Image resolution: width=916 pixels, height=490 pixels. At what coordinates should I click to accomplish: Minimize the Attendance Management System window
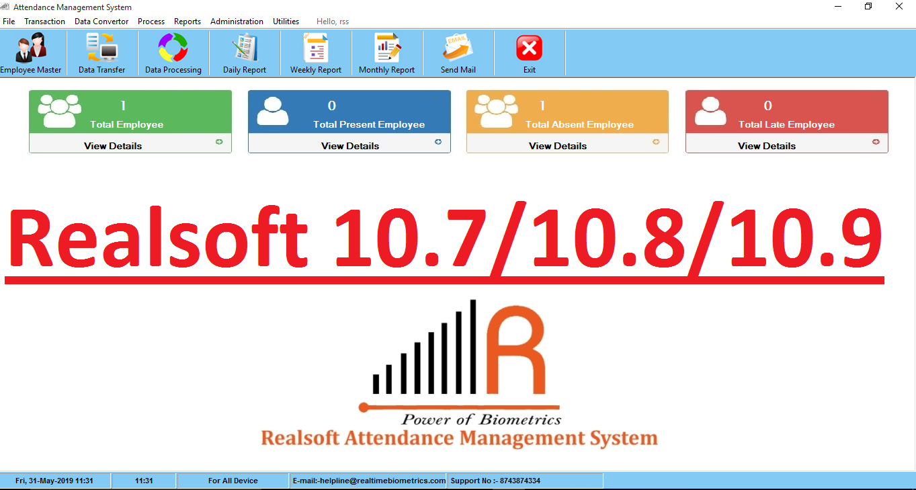point(837,7)
